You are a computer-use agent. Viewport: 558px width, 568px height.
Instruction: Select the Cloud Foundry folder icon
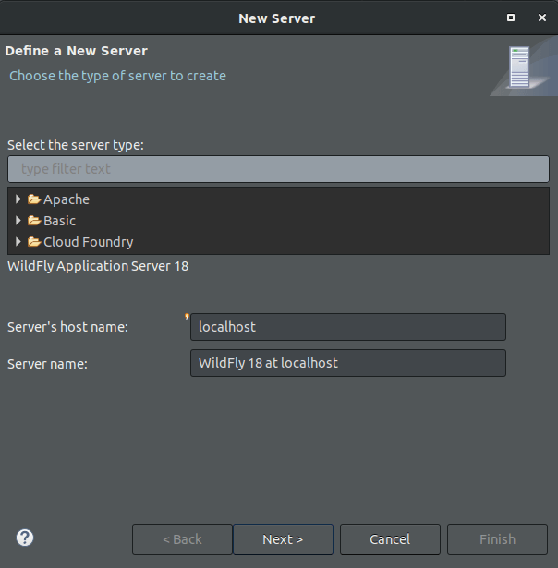pos(34,242)
